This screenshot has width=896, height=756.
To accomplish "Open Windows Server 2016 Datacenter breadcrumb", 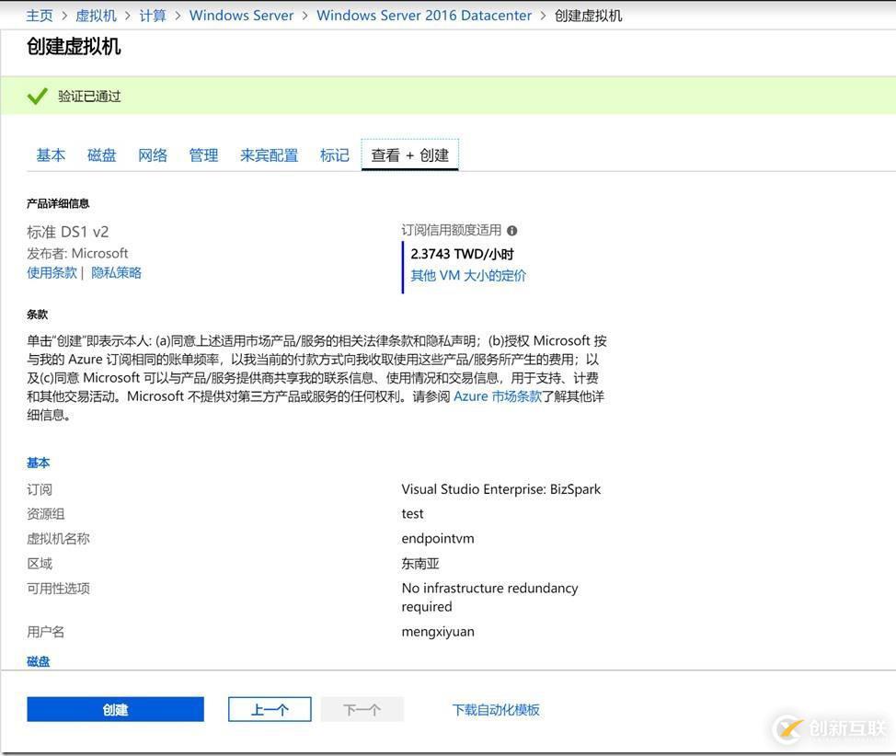I will click(x=424, y=16).
